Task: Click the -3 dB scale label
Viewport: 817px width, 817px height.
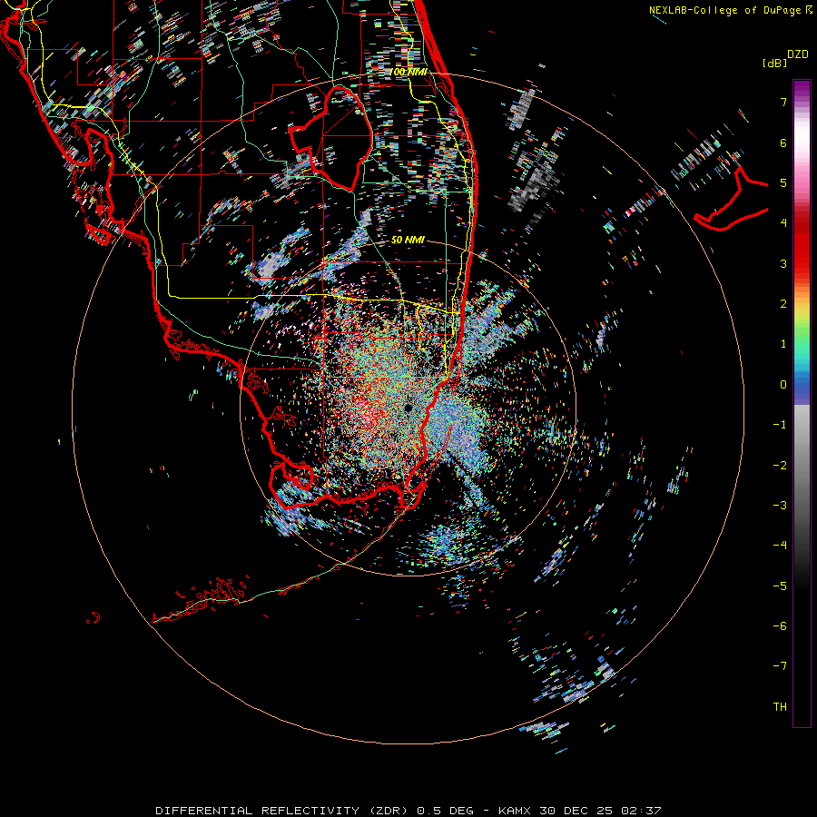Action: (x=780, y=505)
